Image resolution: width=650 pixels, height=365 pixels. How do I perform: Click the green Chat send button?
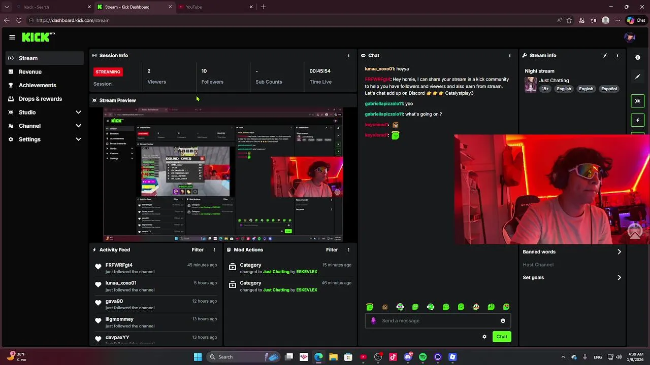point(502,337)
